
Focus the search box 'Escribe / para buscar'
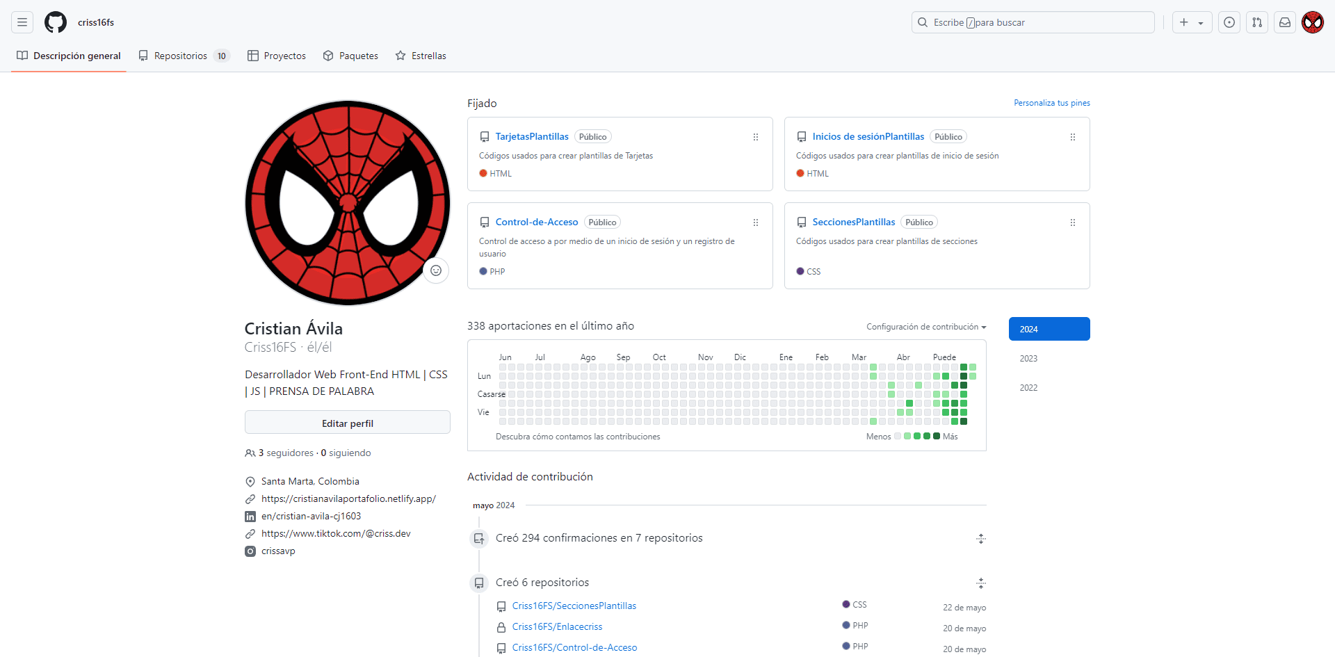tap(1033, 22)
